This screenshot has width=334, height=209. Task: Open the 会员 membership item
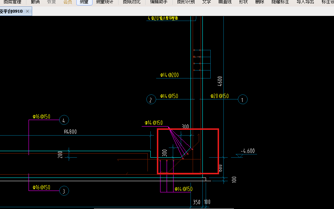(68, 2)
